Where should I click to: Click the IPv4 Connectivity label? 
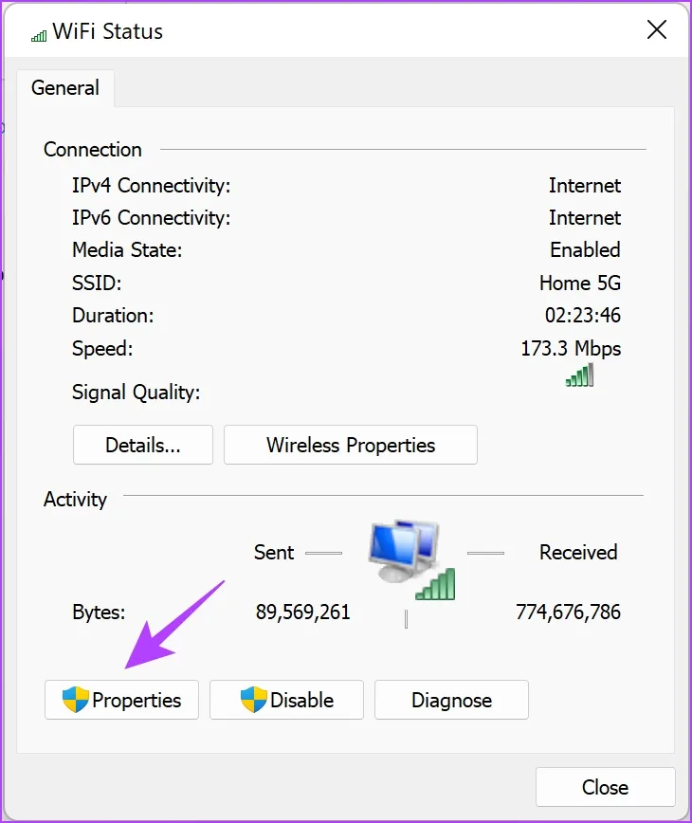coord(152,186)
